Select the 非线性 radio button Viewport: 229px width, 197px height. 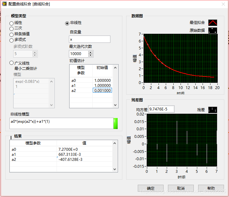click(x=67, y=23)
